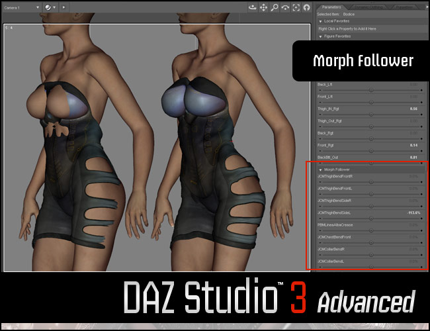
Task: Click the Front_Rgt value 0.14
Action: pyautogui.click(x=413, y=145)
